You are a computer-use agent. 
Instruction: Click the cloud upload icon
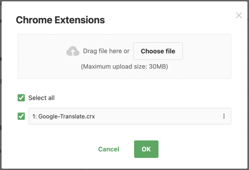click(x=73, y=51)
